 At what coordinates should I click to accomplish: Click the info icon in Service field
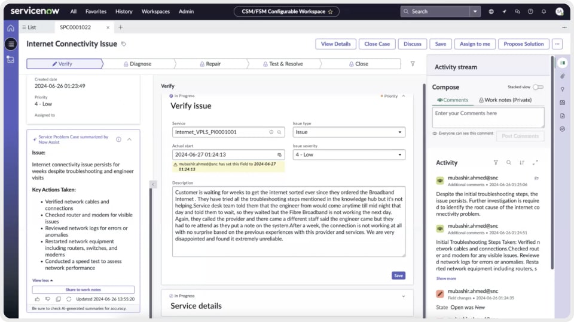coord(271,132)
